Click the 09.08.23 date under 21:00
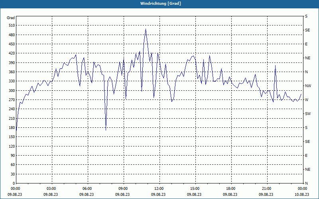 [x=266, y=195]
